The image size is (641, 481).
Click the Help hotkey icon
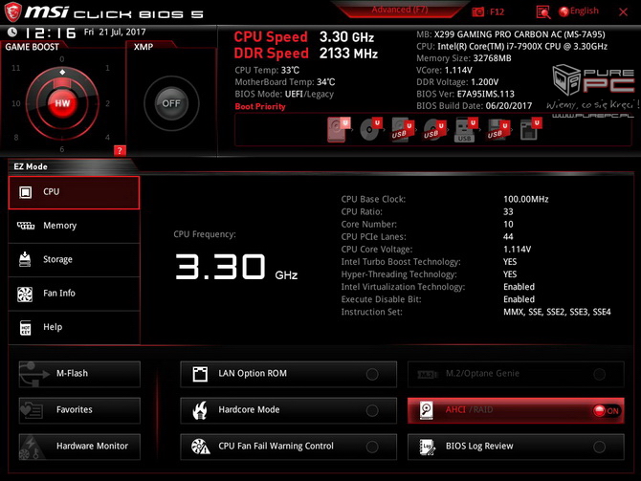click(25, 327)
